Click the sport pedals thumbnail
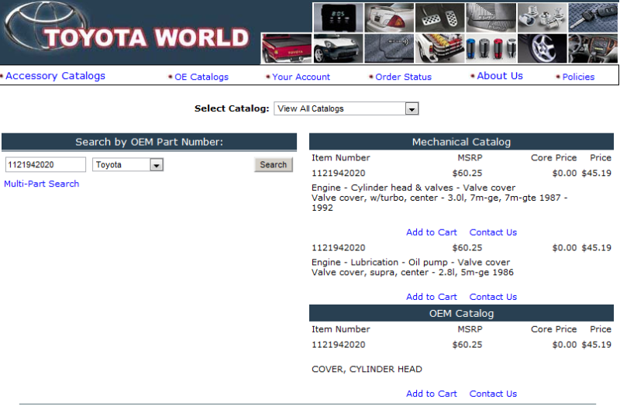The width and height of the screenshot is (620, 406). click(x=439, y=17)
